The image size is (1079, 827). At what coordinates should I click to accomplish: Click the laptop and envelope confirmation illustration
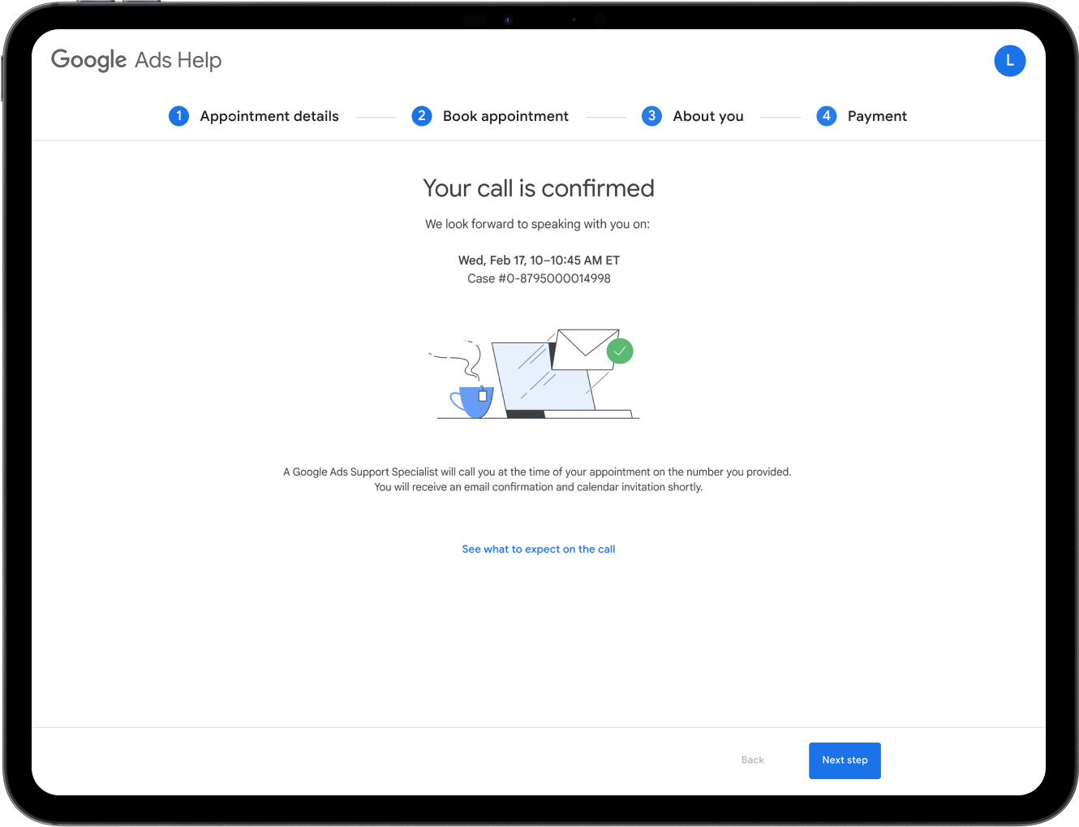(535, 374)
